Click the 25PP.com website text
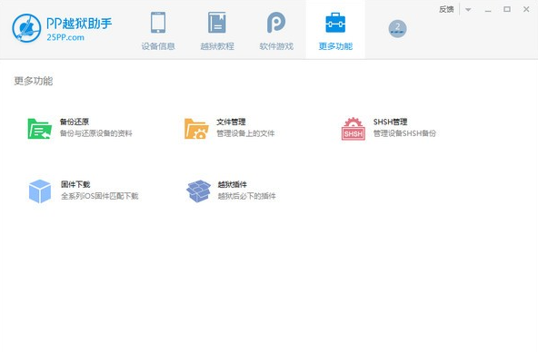 coord(65,37)
